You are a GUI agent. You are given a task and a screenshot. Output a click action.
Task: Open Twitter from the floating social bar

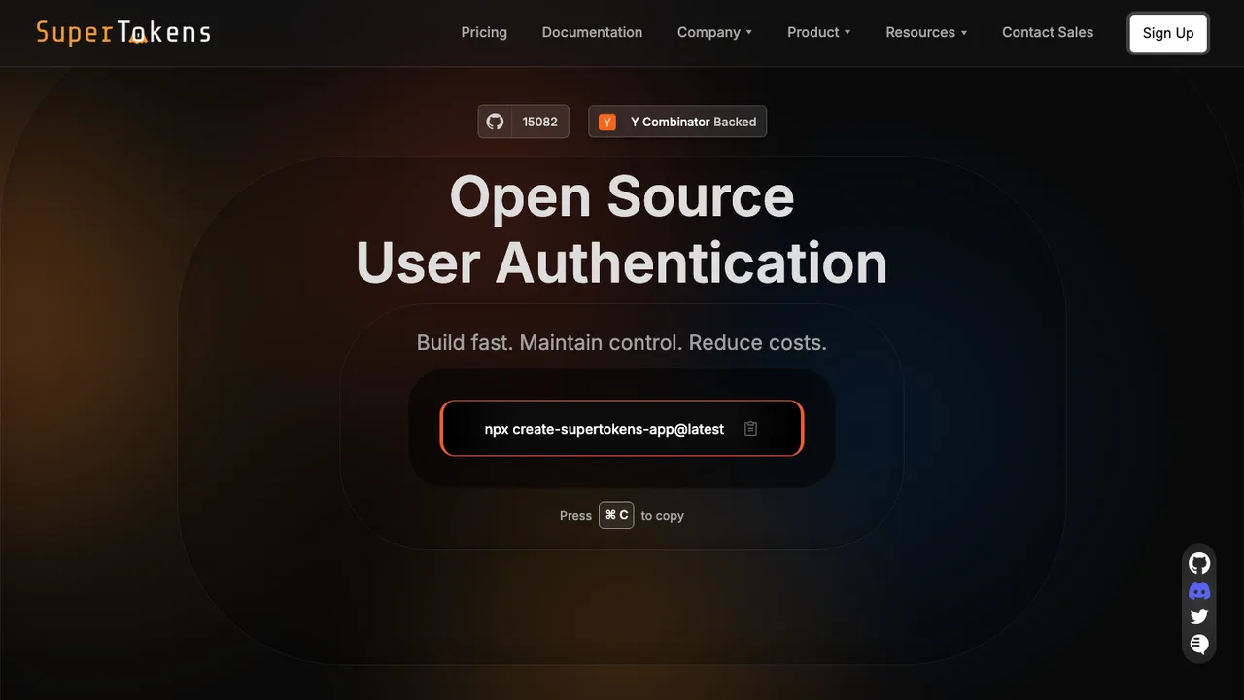(1199, 616)
